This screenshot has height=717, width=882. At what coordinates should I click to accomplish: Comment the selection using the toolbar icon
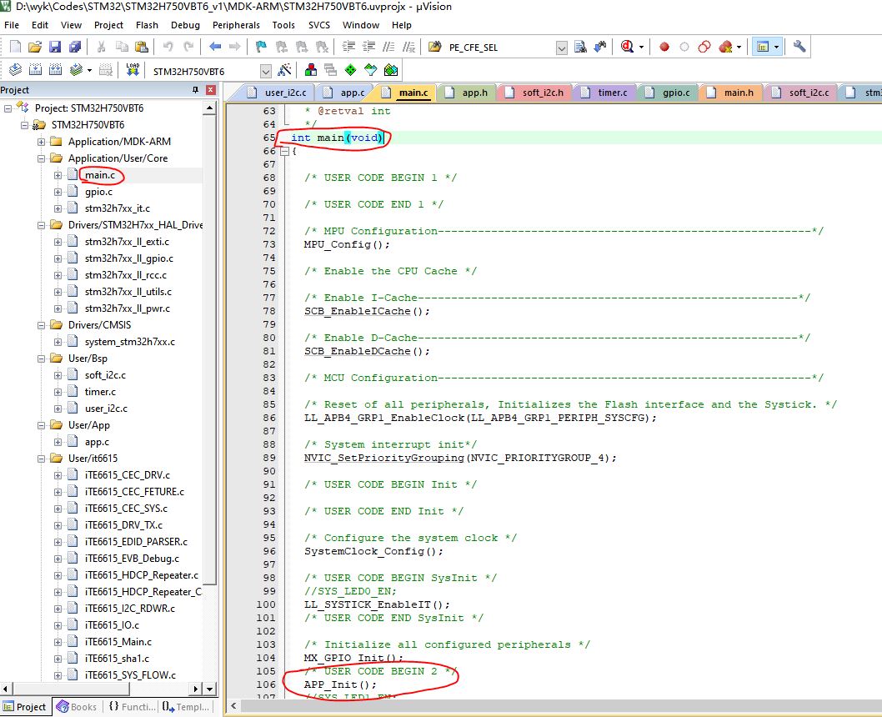(388, 48)
